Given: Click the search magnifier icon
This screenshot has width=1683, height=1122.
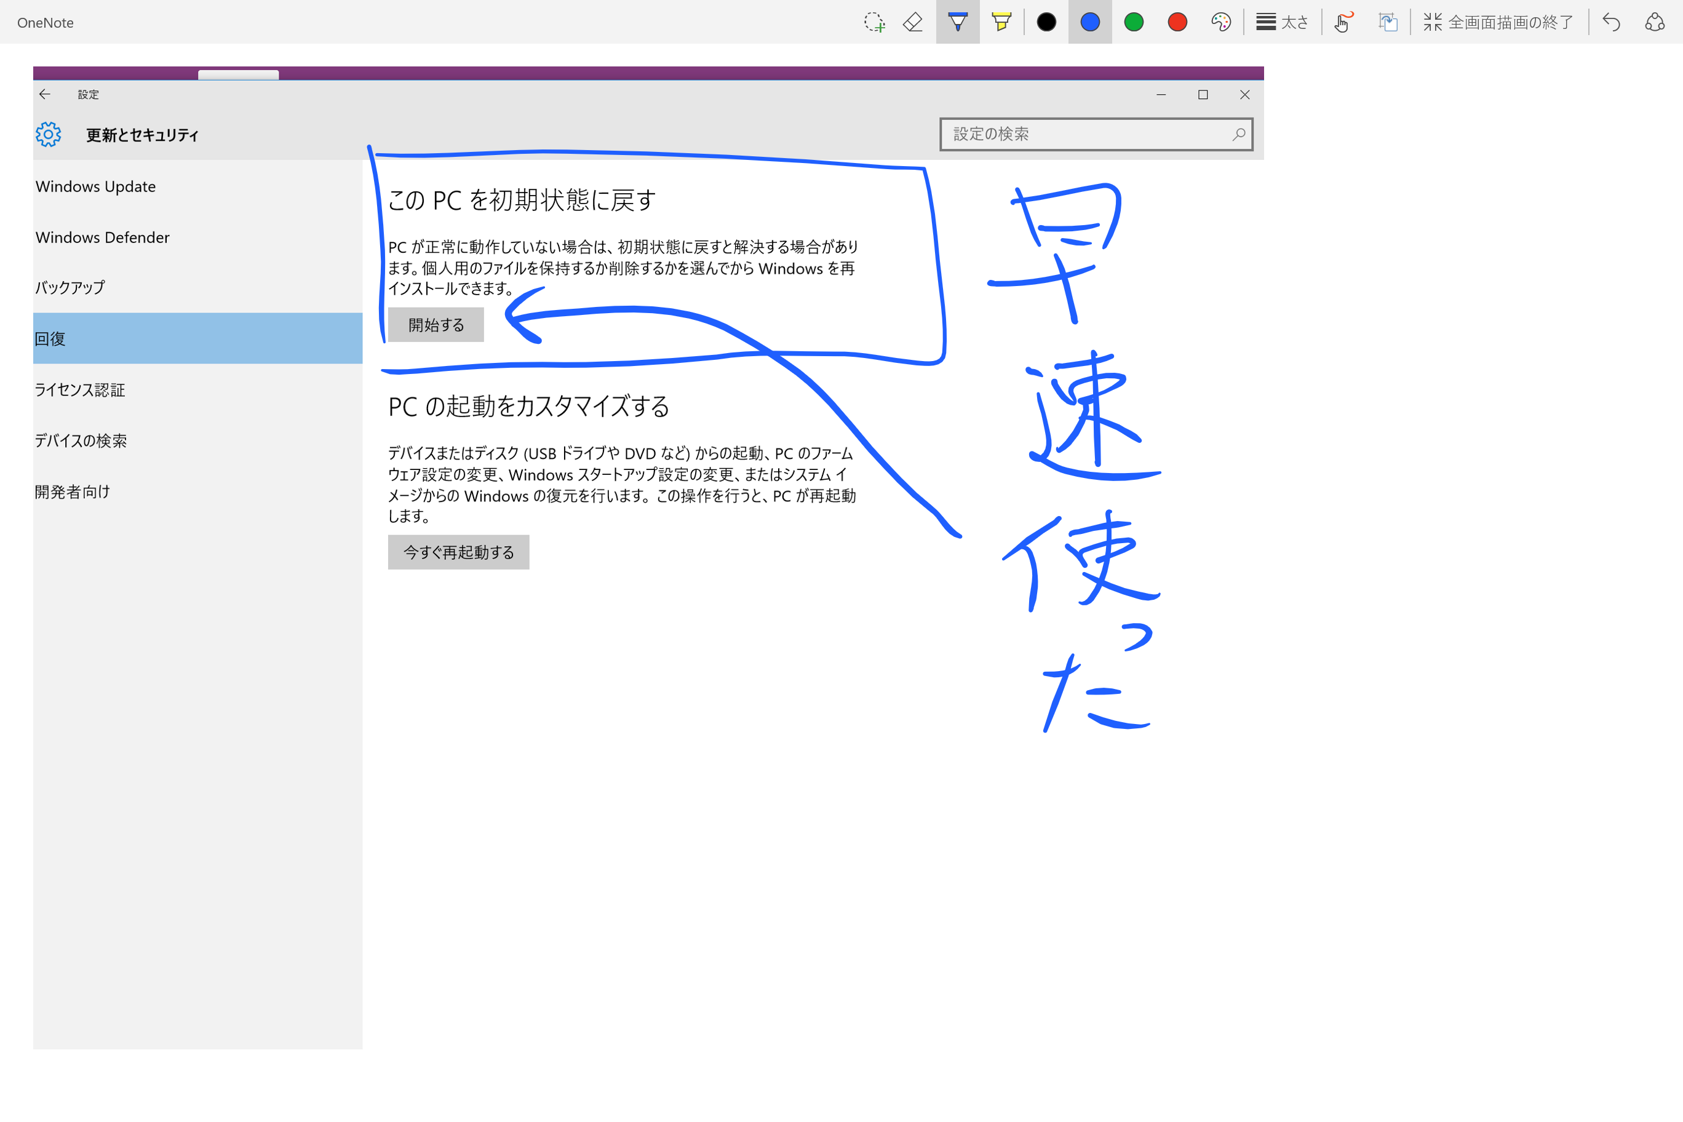Looking at the screenshot, I should point(1239,135).
